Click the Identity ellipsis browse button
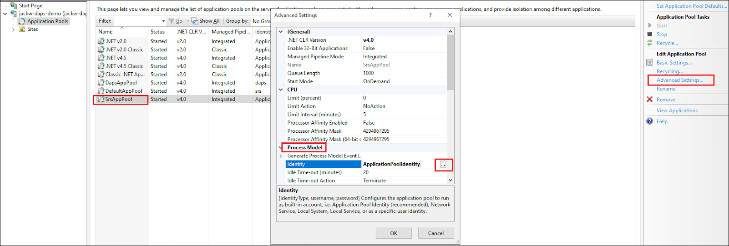Image resolution: width=729 pixels, height=246 pixels. click(443, 165)
